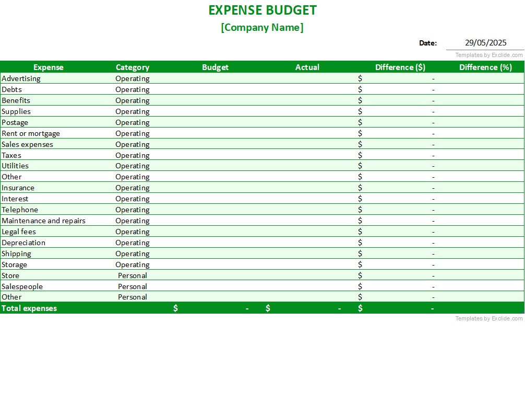Click the empty Budget cell for Utilities

click(216, 166)
